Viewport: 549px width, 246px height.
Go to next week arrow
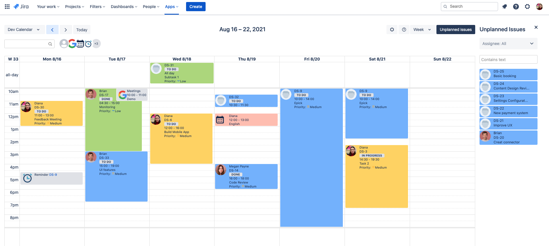point(66,30)
